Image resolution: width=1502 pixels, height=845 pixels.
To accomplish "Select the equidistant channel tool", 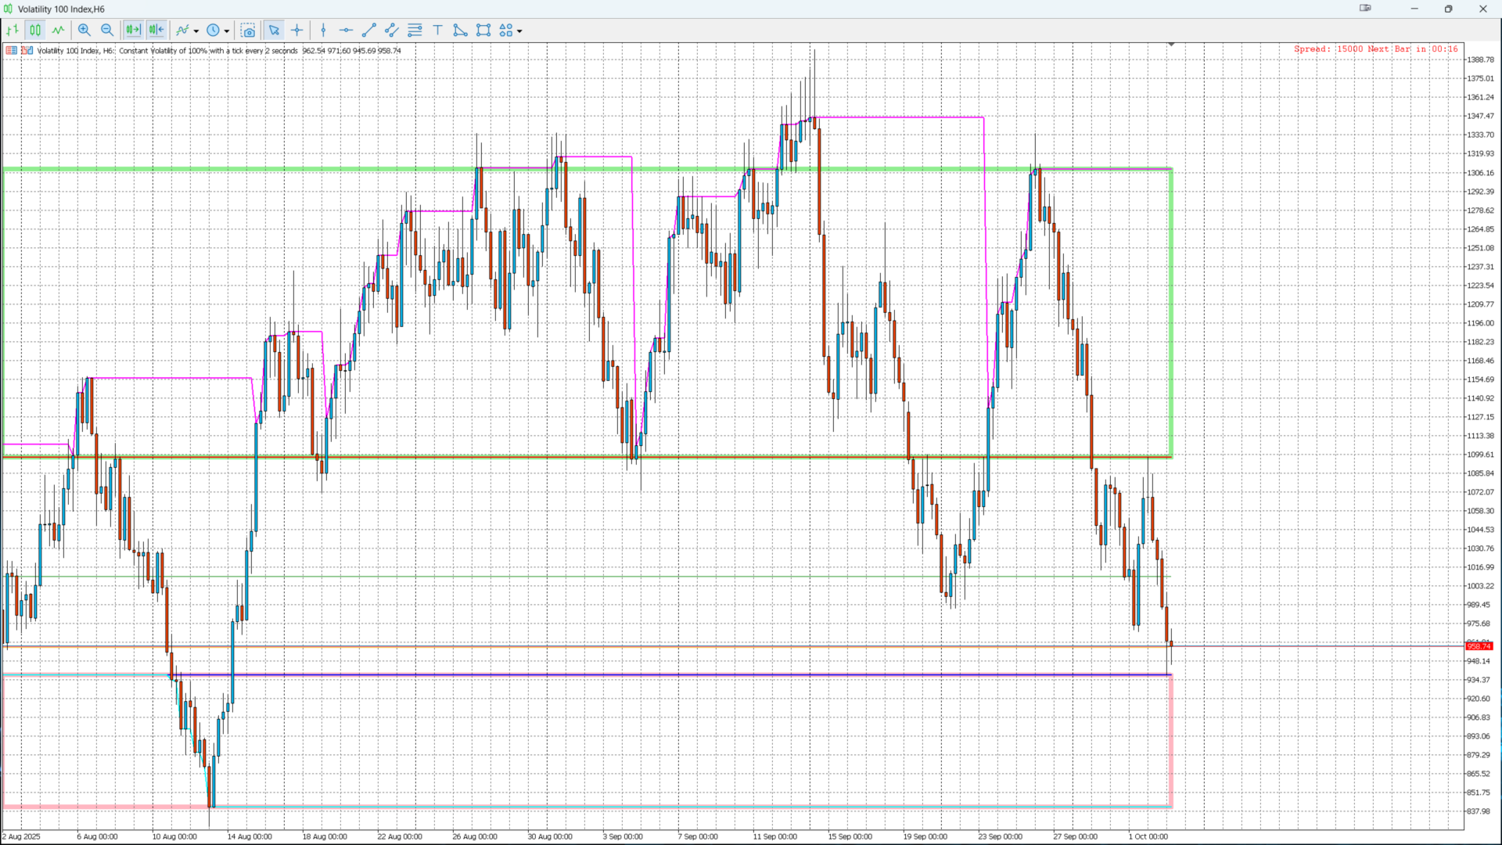I will tap(392, 30).
